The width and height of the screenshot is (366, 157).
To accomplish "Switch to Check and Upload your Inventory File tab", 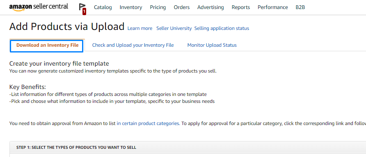I will (133, 45).
